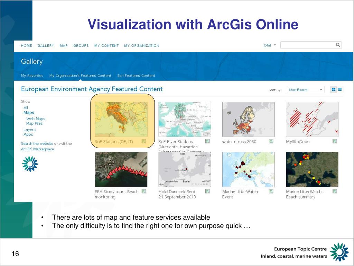Click the EEA Study tour - Beach monitoring title
This screenshot has width=354, height=266.
click(117, 194)
